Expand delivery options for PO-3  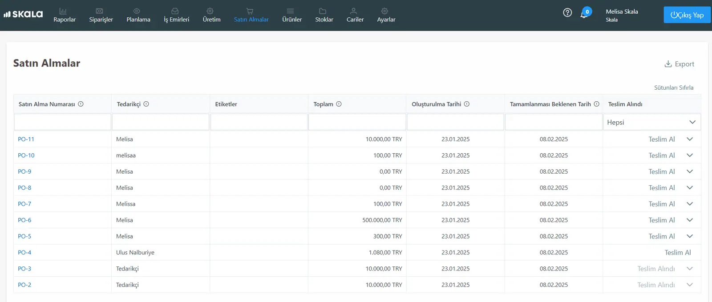click(x=690, y=269)
